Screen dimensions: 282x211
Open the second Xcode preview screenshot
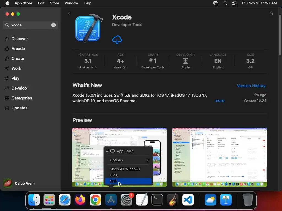[x=219, y=157]
